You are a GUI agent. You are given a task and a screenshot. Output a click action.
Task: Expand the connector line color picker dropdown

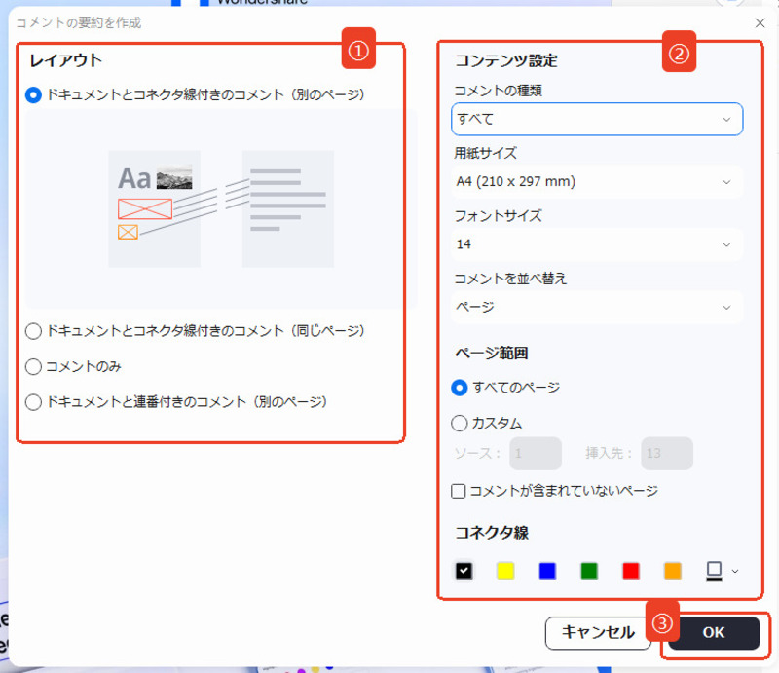[737, 571]
